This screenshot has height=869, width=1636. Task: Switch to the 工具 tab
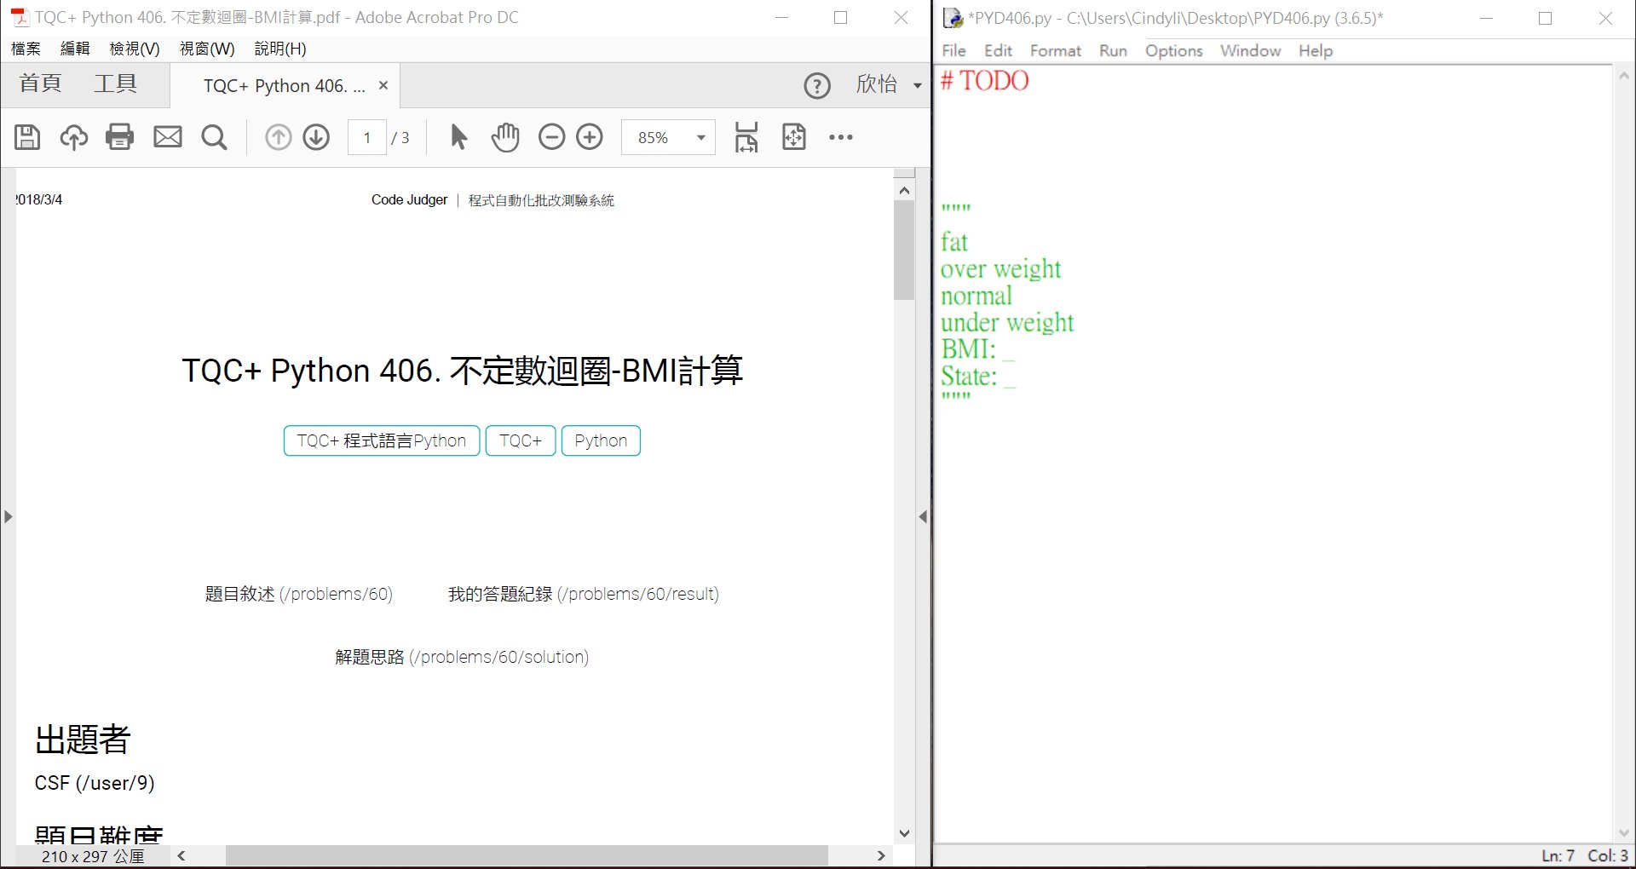[116, 83]
